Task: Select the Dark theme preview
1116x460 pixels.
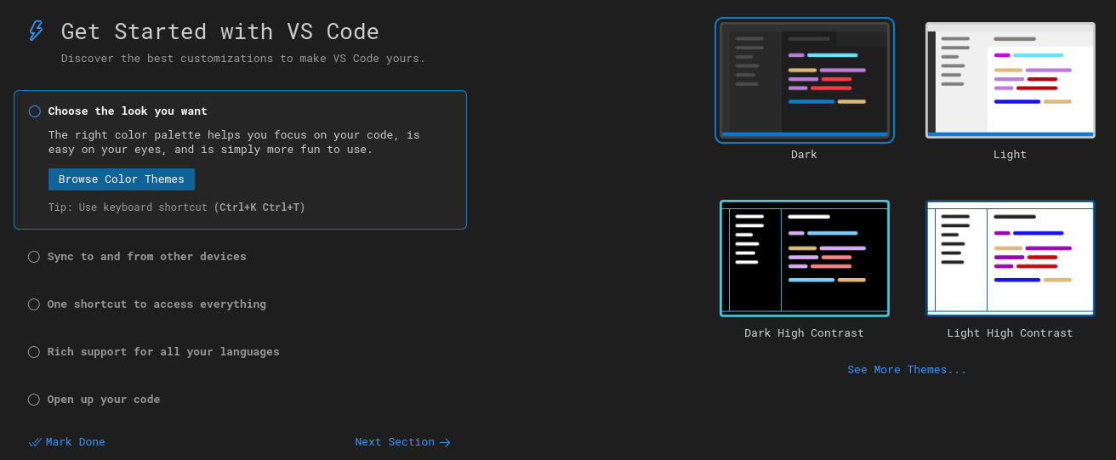Action: tap(805, 80)
